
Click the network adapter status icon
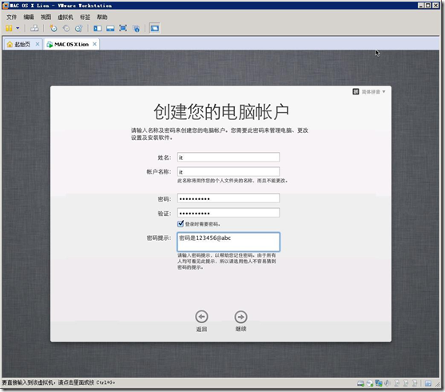379,383
